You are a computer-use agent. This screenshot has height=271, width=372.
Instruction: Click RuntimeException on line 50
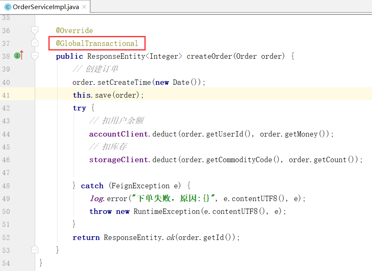click(x=166, y=211)
